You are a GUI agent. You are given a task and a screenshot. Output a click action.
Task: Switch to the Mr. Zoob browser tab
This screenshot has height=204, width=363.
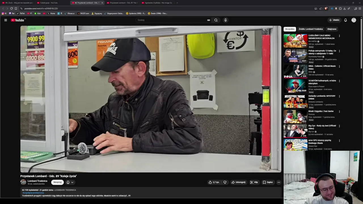18,3
